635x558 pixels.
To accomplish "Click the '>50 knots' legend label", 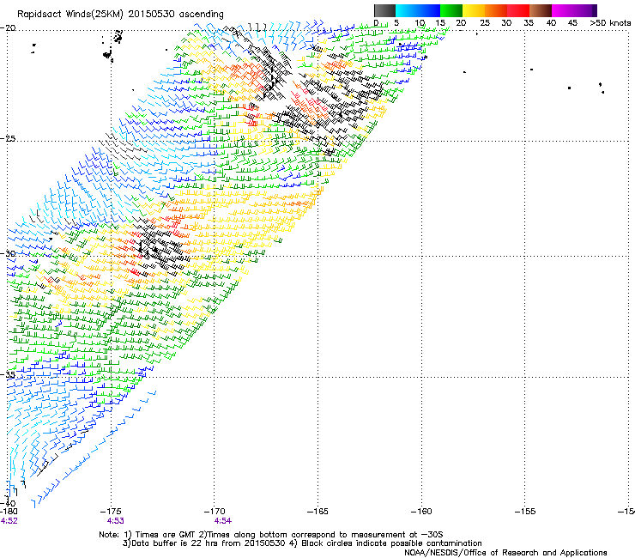I will pos(610,23).
